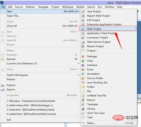The image size is (141, 127).
Task: Click the Annotation icon
Action: click(83, 74)
